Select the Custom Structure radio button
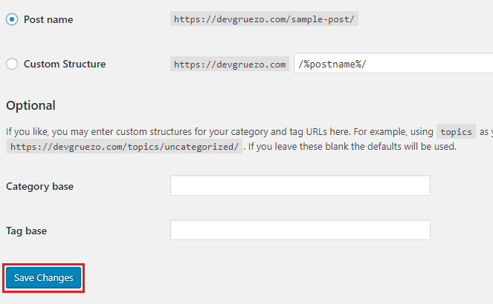493x304 pixels. (x=12, y=64)
